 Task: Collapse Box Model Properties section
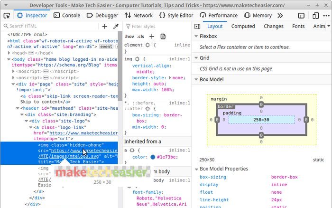[196, 169]
